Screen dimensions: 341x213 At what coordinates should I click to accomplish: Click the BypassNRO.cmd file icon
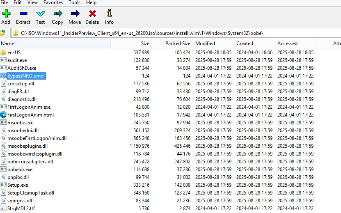click(x=3, y=76)
